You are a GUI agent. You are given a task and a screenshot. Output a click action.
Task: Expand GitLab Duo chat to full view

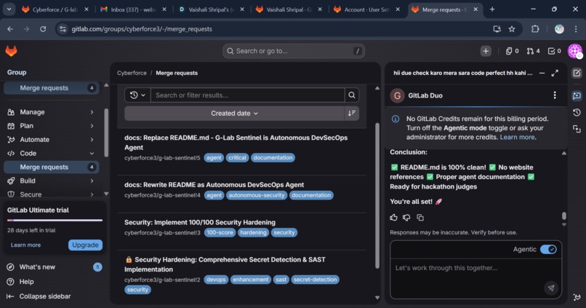tap(555, 73)
